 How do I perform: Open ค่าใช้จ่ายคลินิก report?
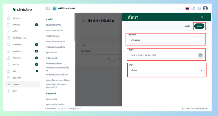point(52,58)
